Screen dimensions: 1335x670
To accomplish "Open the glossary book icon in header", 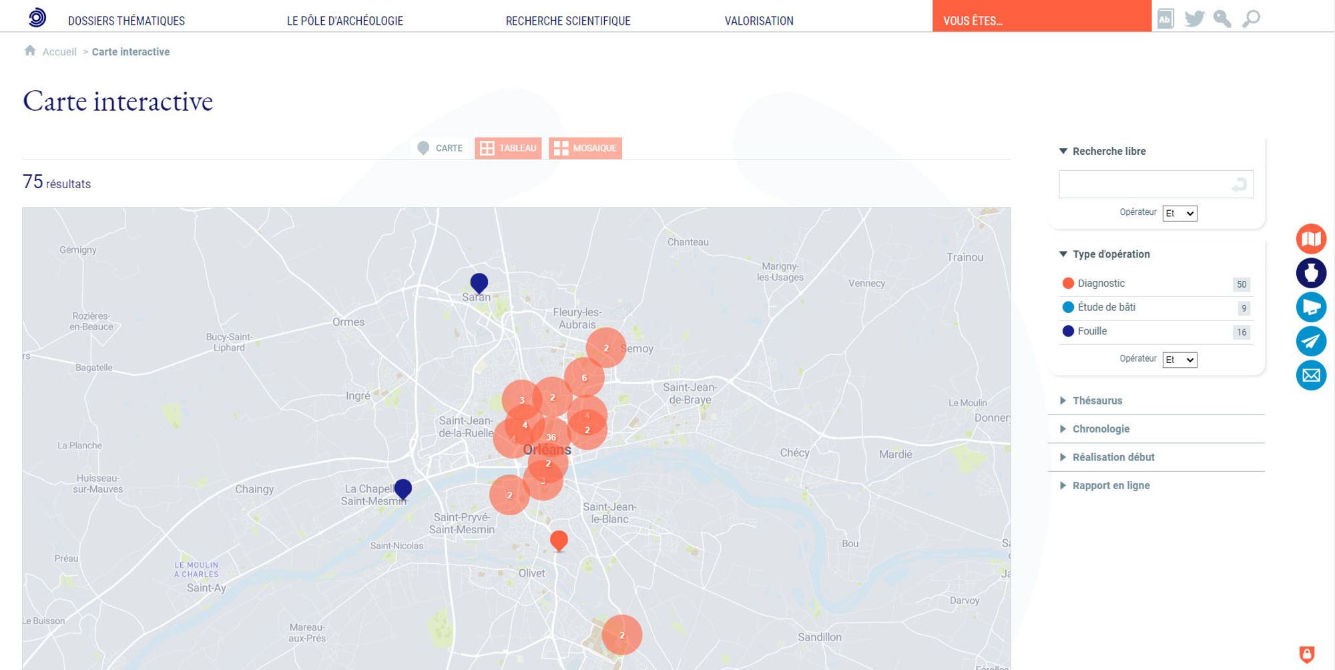I will [x=1165, y=19].
